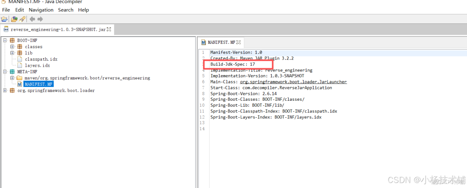The image size is (467, 188).
Task: Click the classpath.idx file icon
Action: (20, 59)
